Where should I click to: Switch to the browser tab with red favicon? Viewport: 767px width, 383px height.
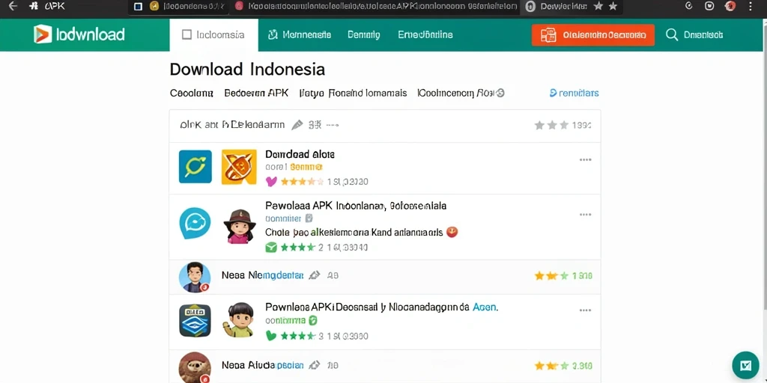click(x=375, y=6)
